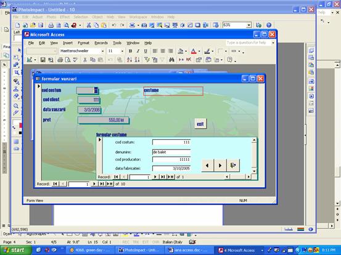Screen dimensions: 341x255
Task: Toggle Align Left in formatting toolbar
Action: [155, 51]
